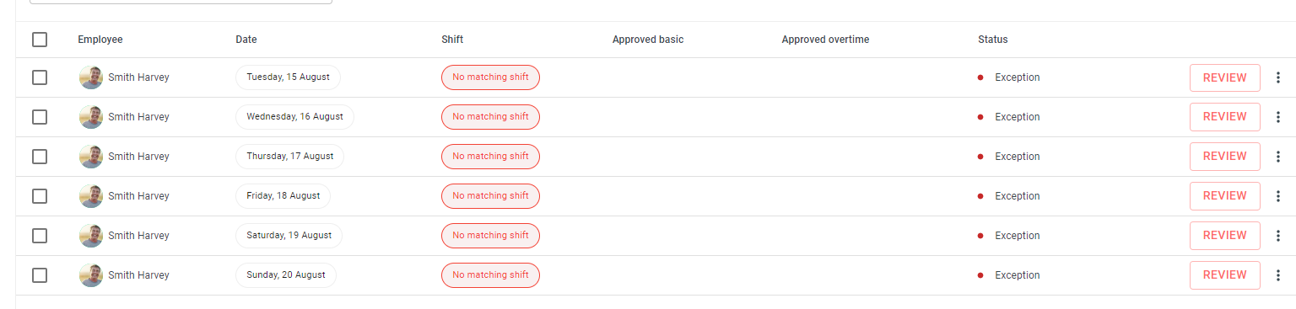Click the Employee column header

click(100, 40)
